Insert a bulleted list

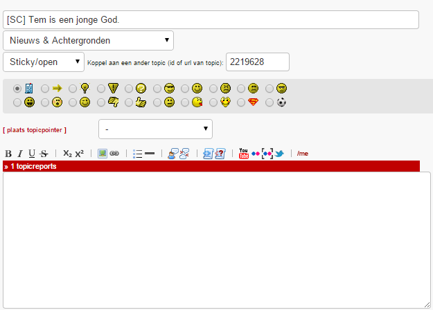pyautogui.click(x=137, y=154)
